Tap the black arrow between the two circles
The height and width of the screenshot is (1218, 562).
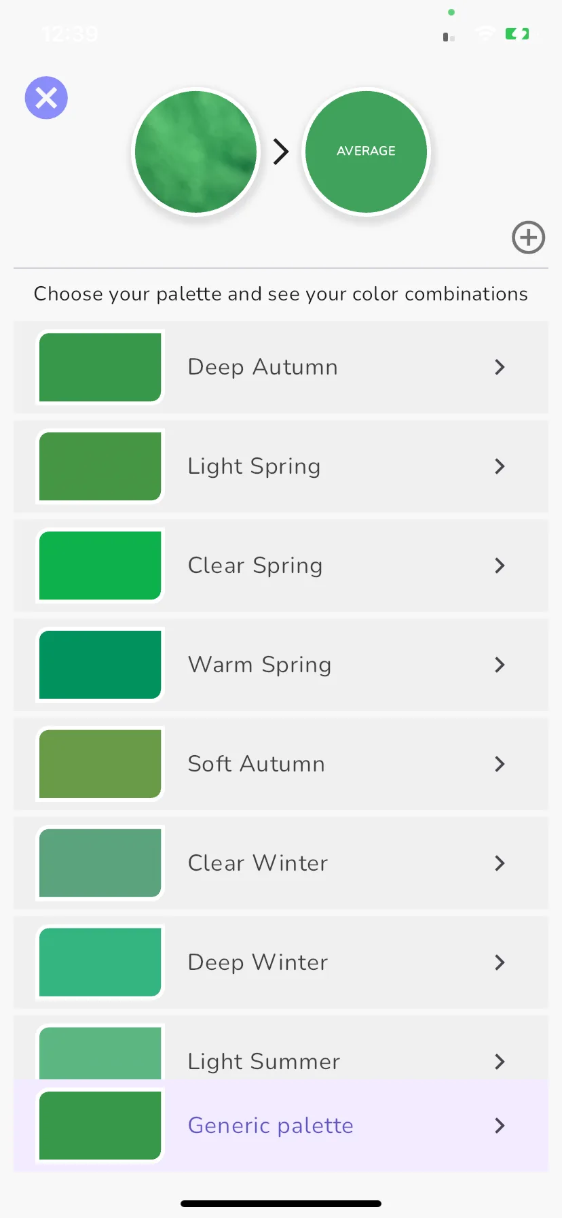click(x=281, y=152)
